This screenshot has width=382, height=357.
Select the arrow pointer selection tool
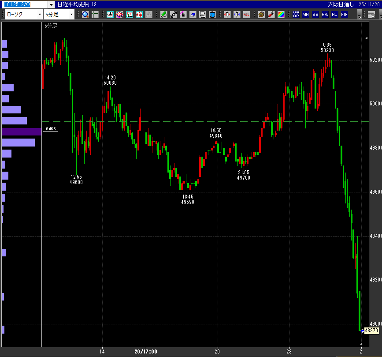click(183, 15)
